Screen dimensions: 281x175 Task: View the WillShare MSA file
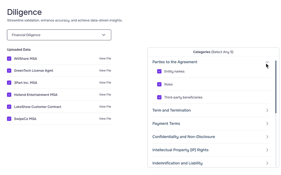(105, 59)
